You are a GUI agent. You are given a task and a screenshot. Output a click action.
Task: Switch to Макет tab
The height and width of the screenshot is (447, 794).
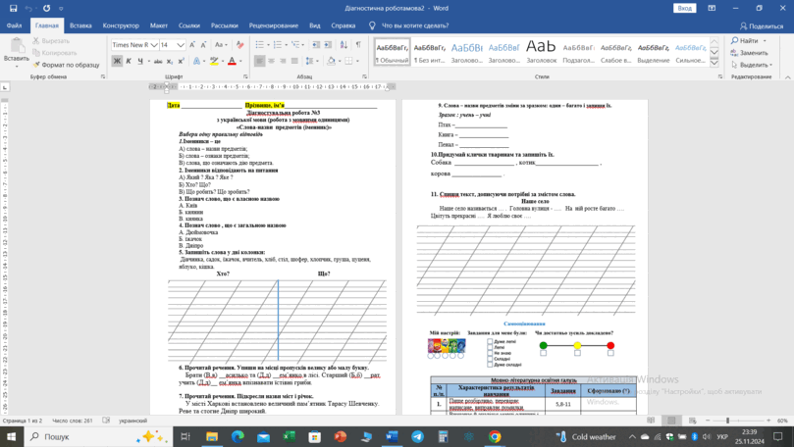pyautogui.click(x=158, y=25)
